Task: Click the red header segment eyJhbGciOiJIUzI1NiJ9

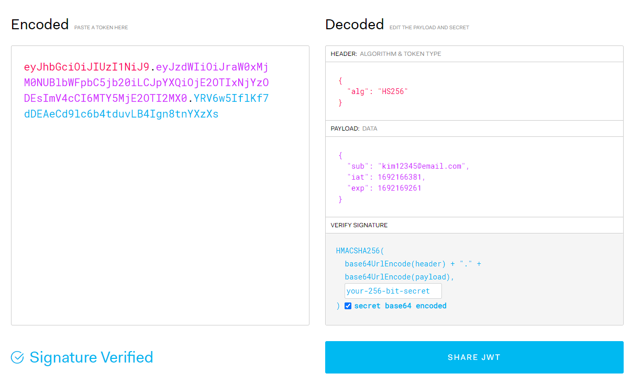Action: (86, 67)
